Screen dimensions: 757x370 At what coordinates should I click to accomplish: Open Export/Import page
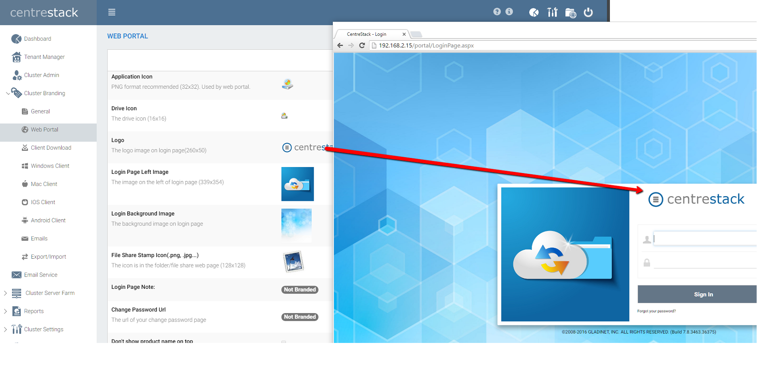pos(49,257)
